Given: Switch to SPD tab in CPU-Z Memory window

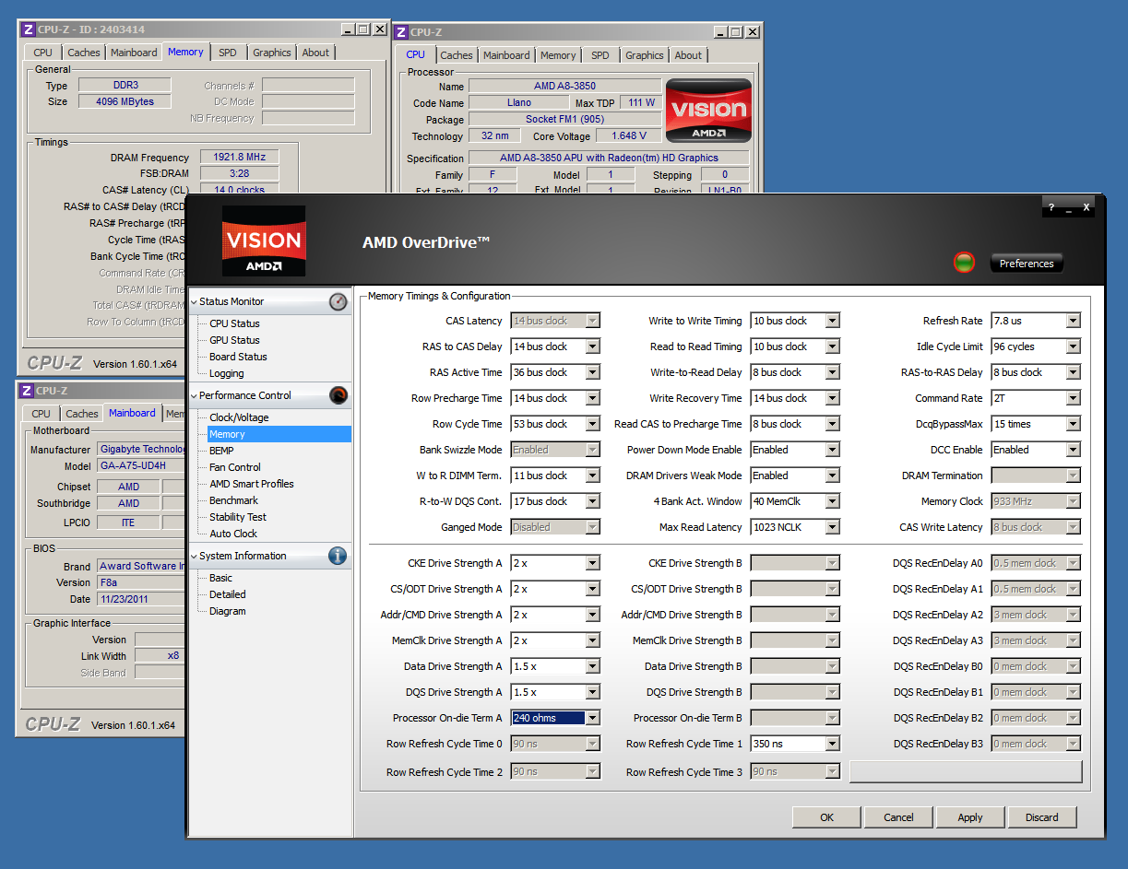Looking at the screenshot, I should click(x=227, y=53).
